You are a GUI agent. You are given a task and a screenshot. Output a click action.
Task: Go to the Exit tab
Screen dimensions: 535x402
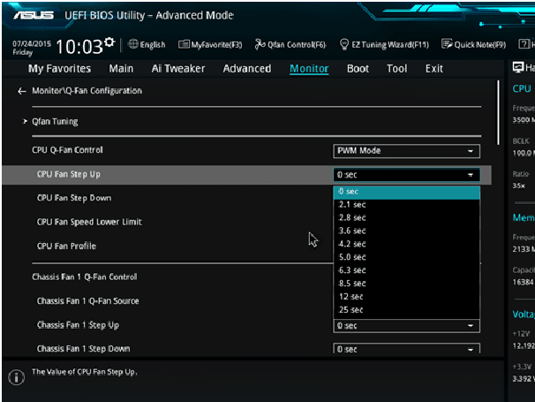point(433,69)
